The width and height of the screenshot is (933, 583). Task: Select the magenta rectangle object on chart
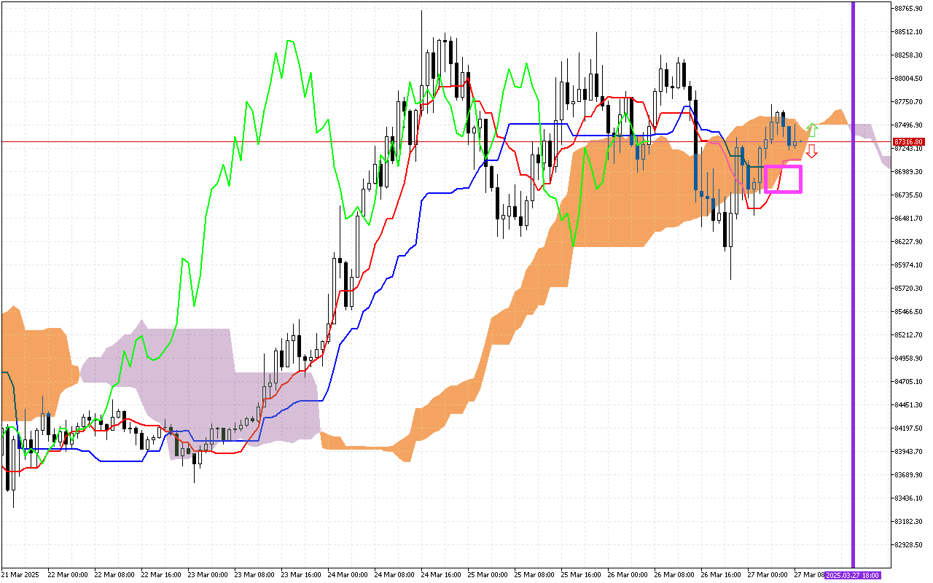point(784,179)
